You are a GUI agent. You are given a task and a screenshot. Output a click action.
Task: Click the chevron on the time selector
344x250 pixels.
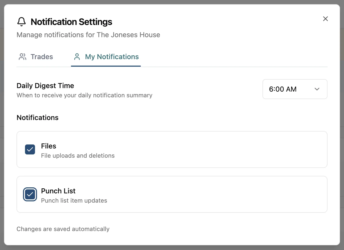pos(317,89)
